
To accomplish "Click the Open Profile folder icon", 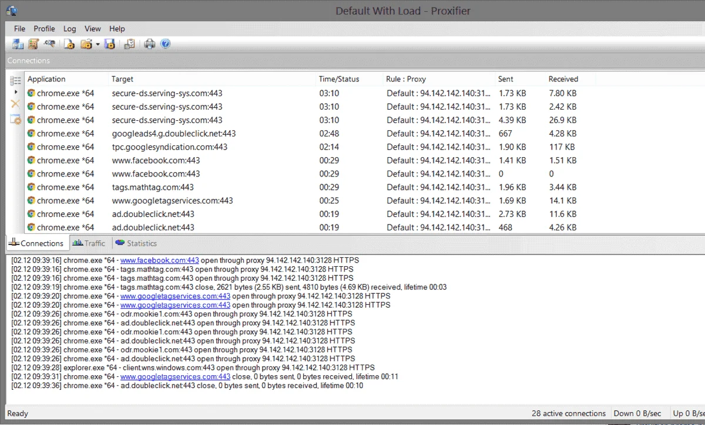I will pos(86,44).
